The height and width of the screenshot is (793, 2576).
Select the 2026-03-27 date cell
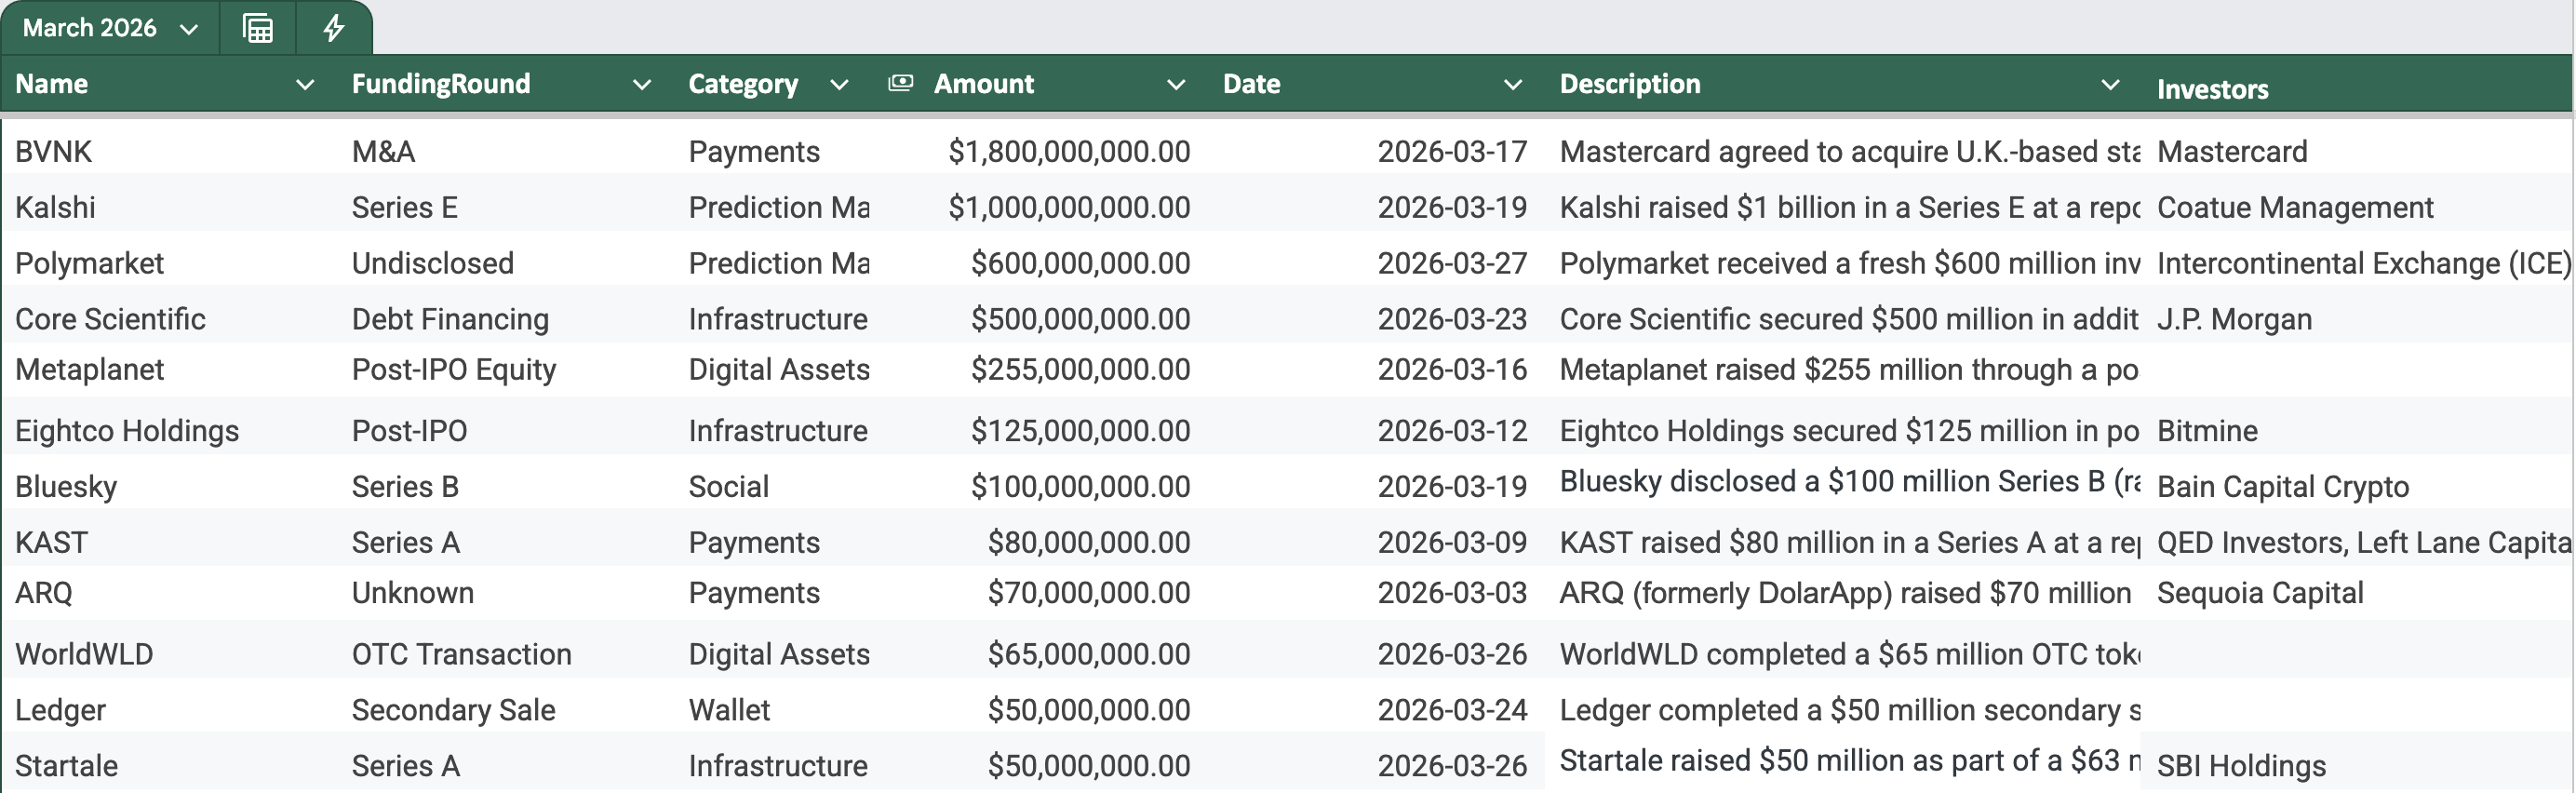(1452, 264)
